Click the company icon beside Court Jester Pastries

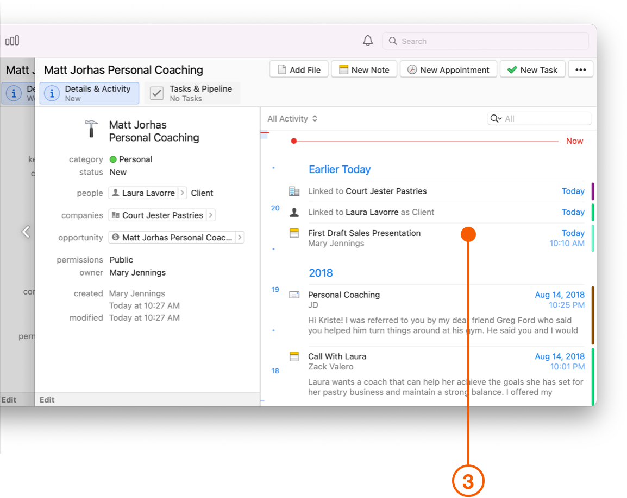pos(294,191)
